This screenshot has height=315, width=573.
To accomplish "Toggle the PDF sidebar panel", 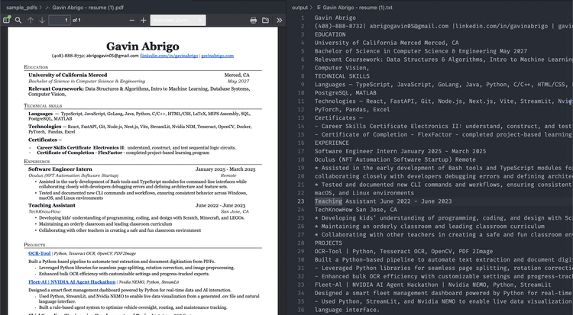I will click(6, 20).
